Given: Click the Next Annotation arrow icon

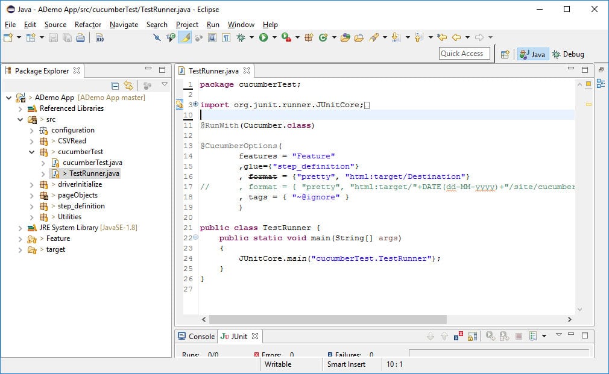Looking at the screenshot, I should pyautogui.click(x=396, y=37).
